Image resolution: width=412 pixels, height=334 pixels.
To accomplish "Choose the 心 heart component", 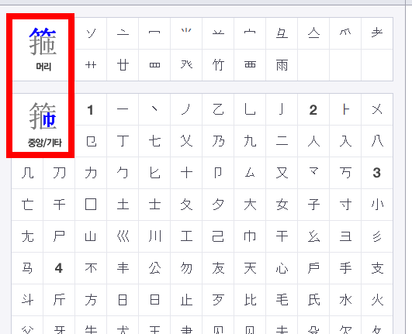I will pyautogui.click(x=282, y=268).
